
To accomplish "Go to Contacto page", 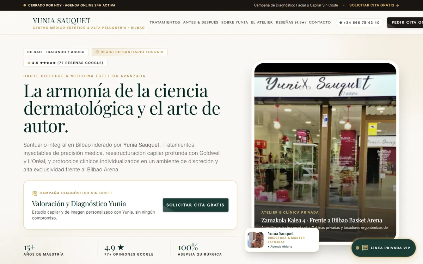I will point(320,23).
